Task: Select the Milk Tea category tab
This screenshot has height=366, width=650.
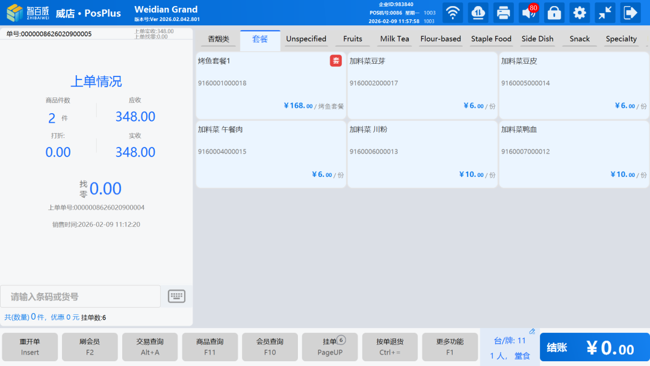Action: click(394, 39)
